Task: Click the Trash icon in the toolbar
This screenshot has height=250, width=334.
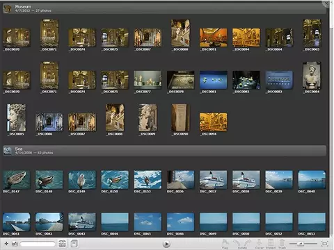Action: 282,244
